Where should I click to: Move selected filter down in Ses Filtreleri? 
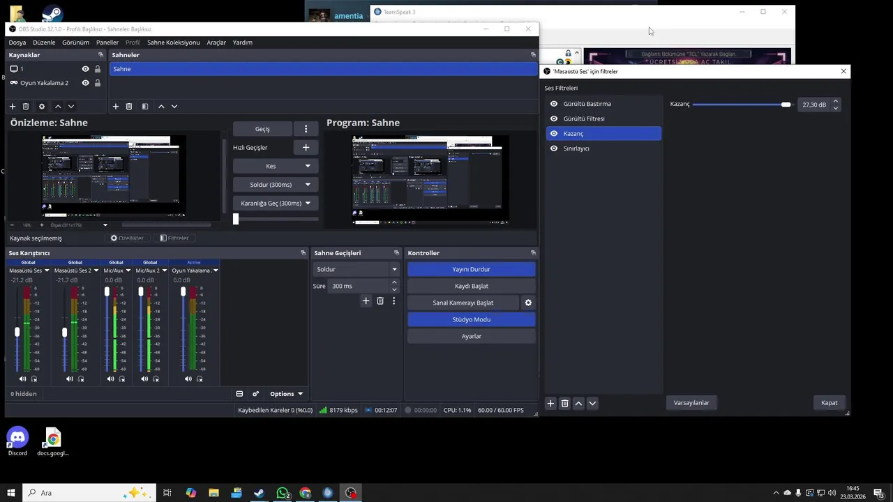click(x=592, y=403)
